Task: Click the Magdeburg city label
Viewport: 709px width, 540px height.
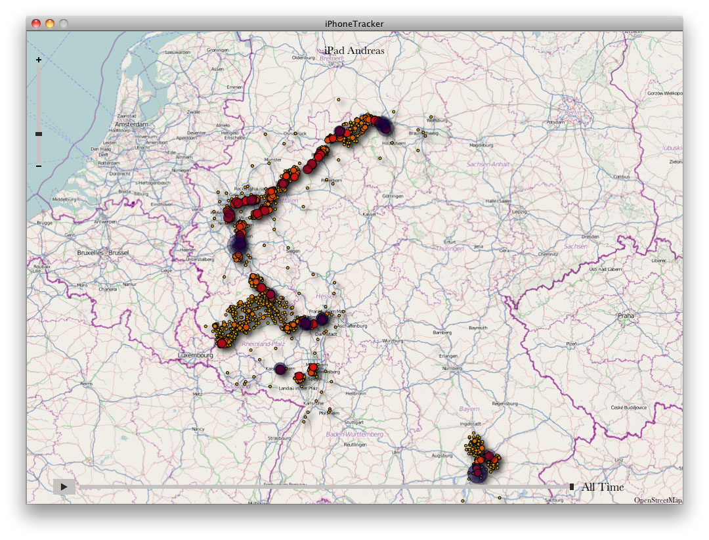Action: 481,145
